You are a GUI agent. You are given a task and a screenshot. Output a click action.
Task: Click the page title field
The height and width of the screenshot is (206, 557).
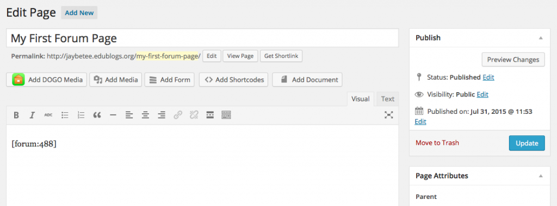pos(202,38)
